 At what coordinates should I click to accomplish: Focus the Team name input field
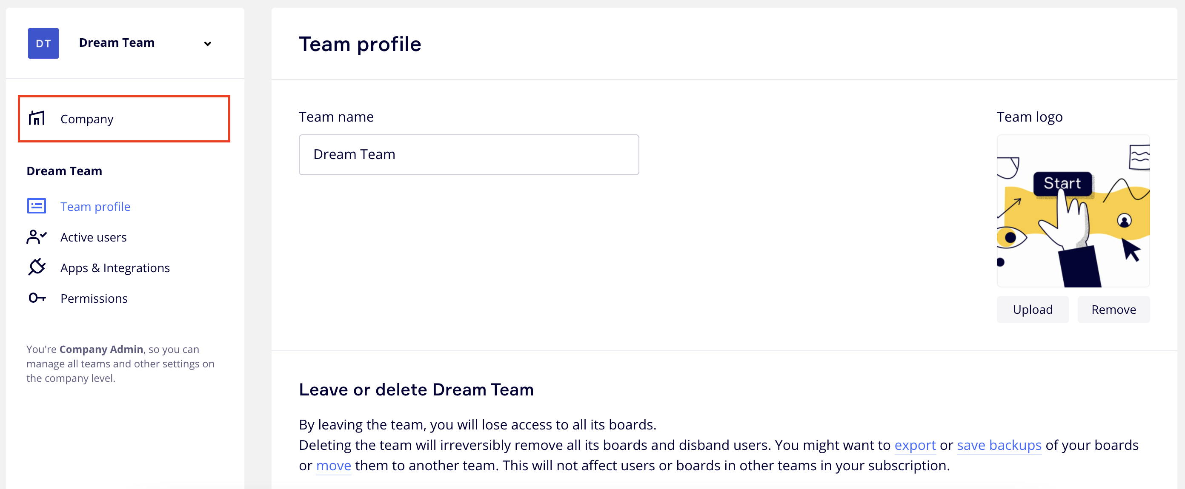468,154
